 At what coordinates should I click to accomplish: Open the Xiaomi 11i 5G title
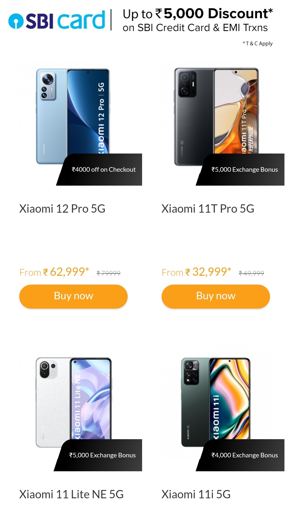pyautogui.click(x=196, y=494)
